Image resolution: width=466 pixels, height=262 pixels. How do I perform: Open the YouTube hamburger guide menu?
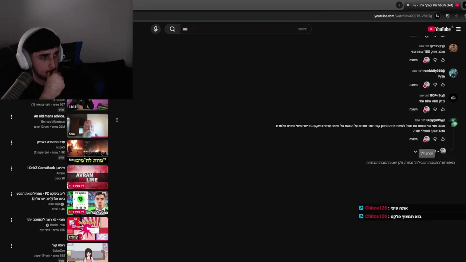tap(458, 29)
